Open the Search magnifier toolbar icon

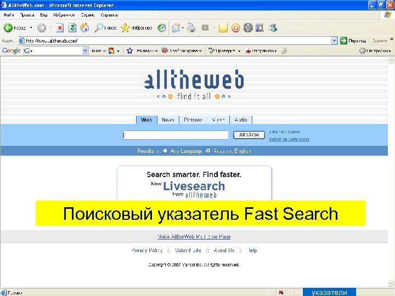pos(99,28)
